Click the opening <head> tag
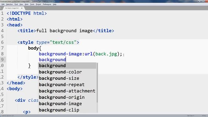The width and height of the screenshot is (208, 117). point(15,25)
